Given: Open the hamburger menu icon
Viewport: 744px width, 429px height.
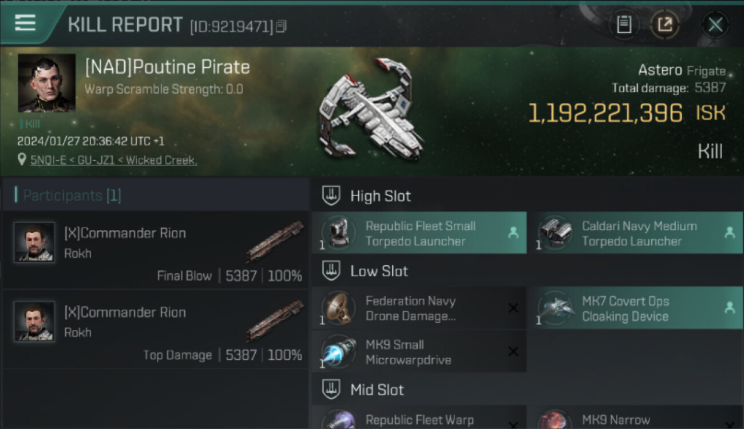Looking at the screenshot, I should point(25,23).
